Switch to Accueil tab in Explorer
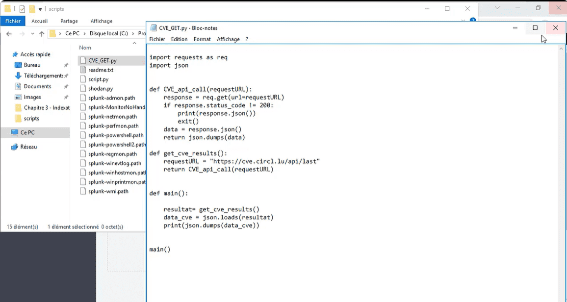Image resolution: width=567 pixels, height=302 pixels. pyautogui.click(x=39, y=21)
